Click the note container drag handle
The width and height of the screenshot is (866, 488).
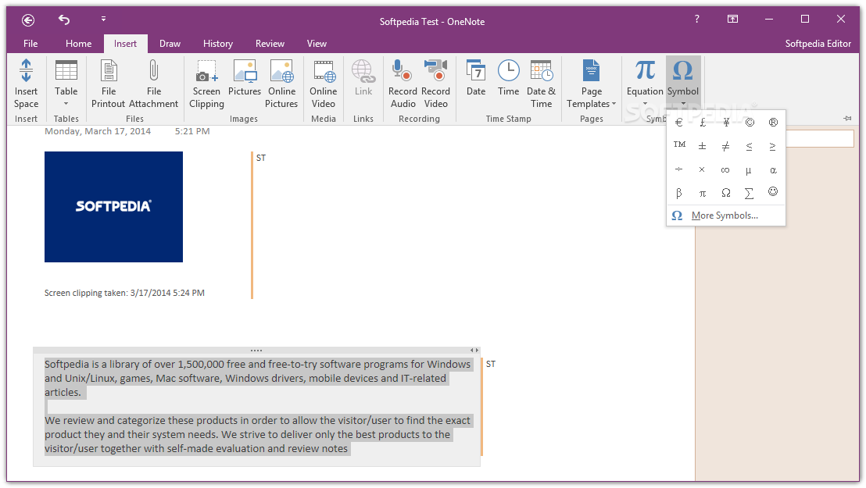click(x=256, y=351)
